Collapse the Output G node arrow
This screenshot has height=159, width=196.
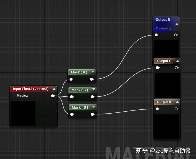coord(178,61)
